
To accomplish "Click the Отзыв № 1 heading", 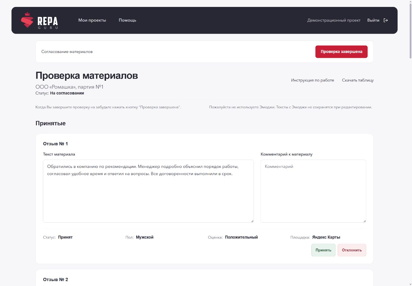I will (55, 144).
